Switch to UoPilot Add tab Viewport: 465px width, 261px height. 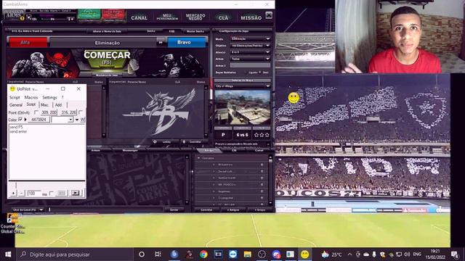click(59, 104)
